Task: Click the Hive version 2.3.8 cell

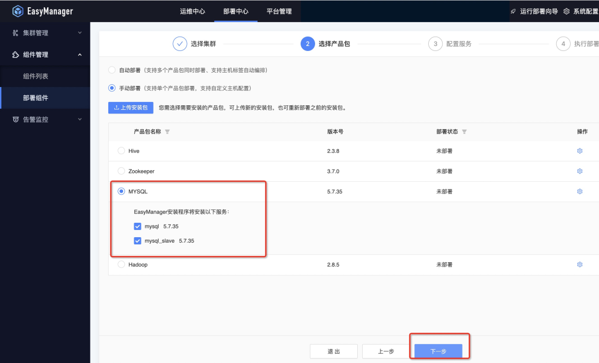Action: [333, 151]
